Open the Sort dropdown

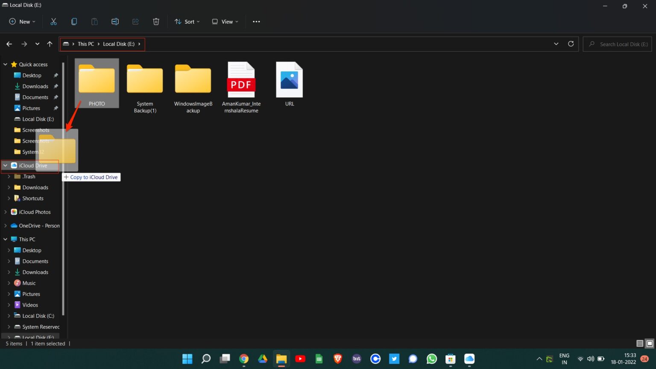click(x=187, y=21)
